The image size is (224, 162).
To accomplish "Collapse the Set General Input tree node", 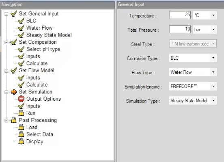I will pos(6,14).
